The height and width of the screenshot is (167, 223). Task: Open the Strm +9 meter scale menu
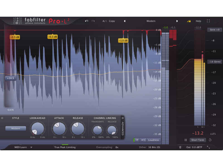tap(215, 30)
